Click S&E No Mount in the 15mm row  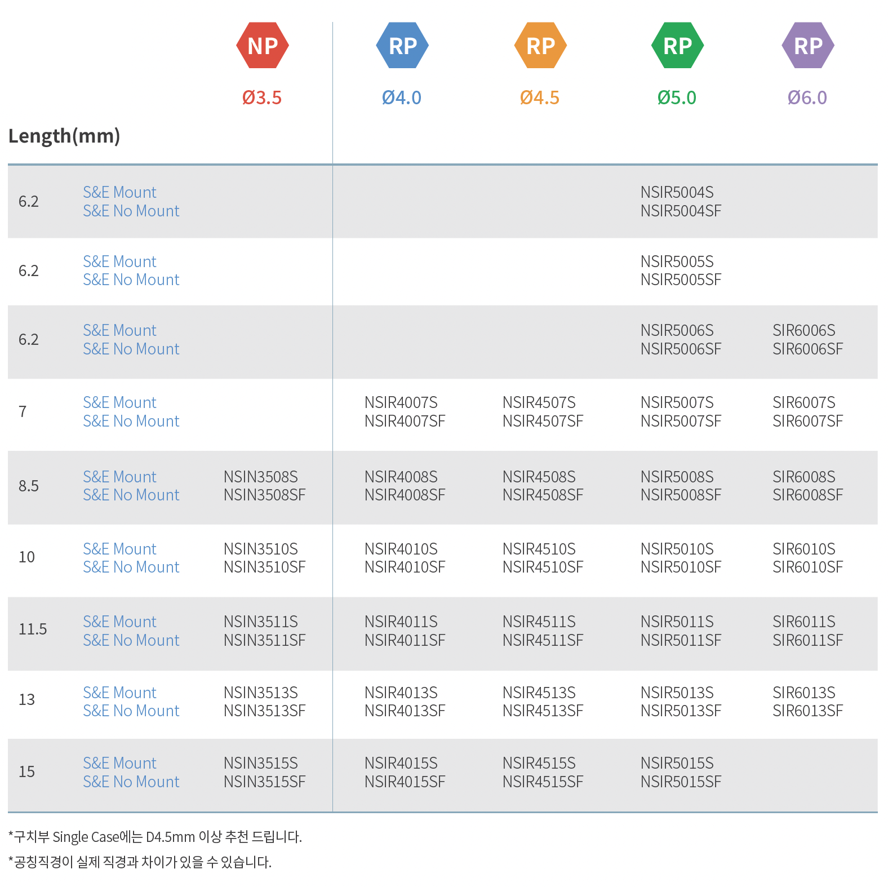pyautogui.click(x=131, y=782)
